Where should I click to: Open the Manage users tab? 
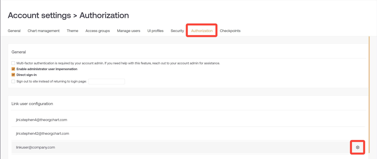point(129,31)
